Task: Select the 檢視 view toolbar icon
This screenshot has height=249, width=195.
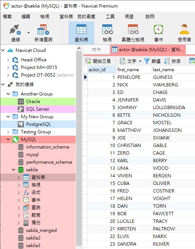Action: [x=107, y=30]
